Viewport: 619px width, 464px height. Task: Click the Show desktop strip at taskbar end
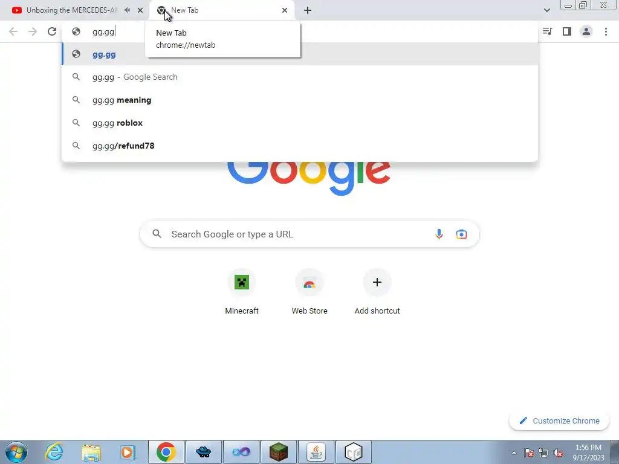tap(615, 452)
